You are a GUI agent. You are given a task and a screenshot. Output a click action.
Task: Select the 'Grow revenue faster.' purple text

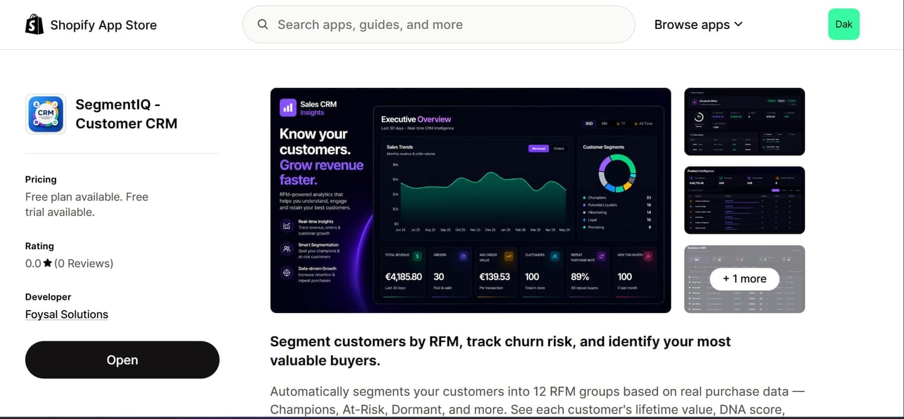pyautogui.click(x=322, y=172)
